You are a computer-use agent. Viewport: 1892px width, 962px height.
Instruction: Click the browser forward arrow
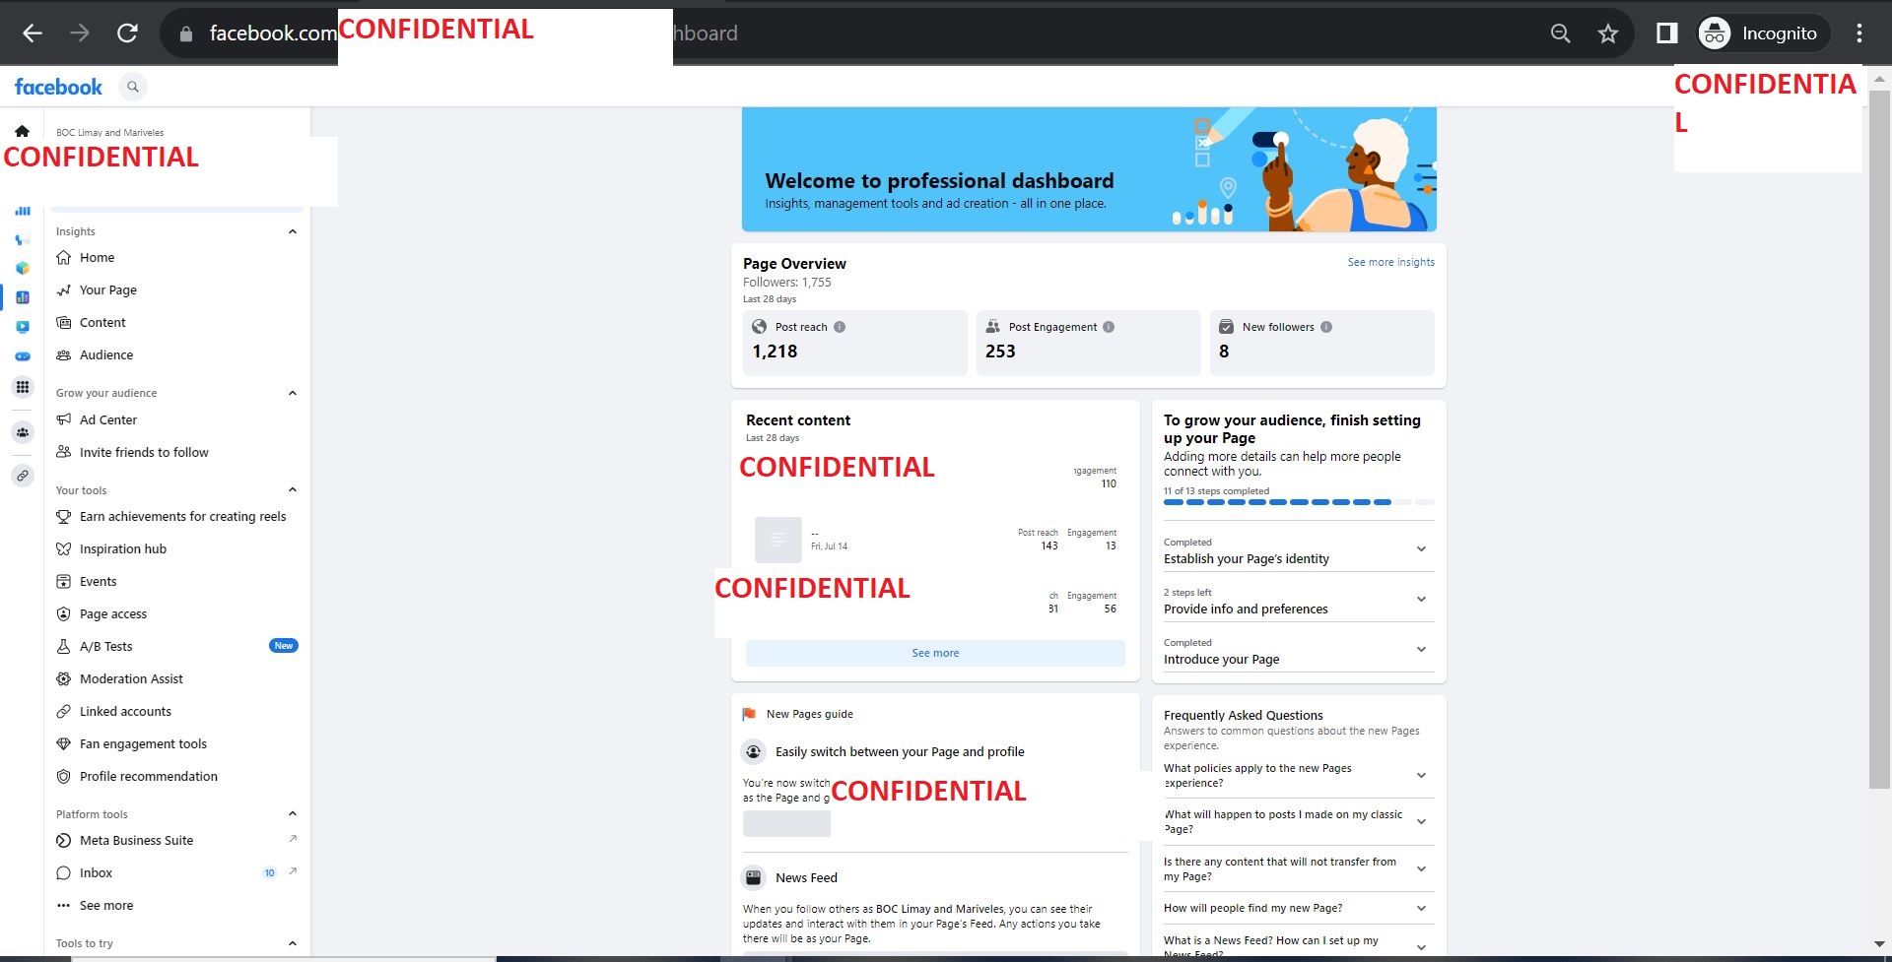(80, 33)
